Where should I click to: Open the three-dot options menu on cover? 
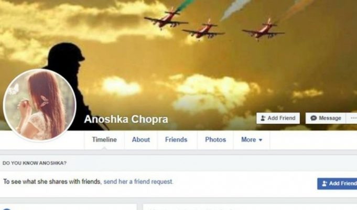pyautogui.click(x=353, y=118)
